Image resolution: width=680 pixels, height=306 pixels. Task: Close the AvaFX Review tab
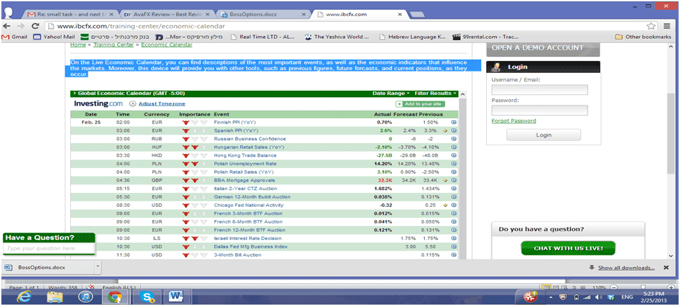click(x=208, y=15)
